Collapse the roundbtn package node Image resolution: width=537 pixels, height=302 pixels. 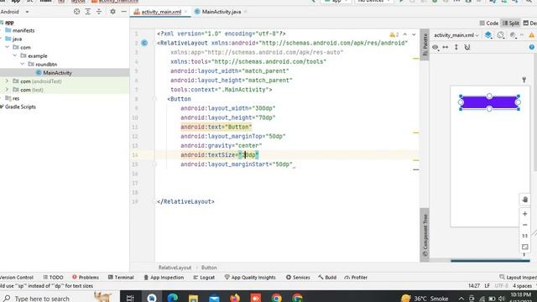[23, 64]
